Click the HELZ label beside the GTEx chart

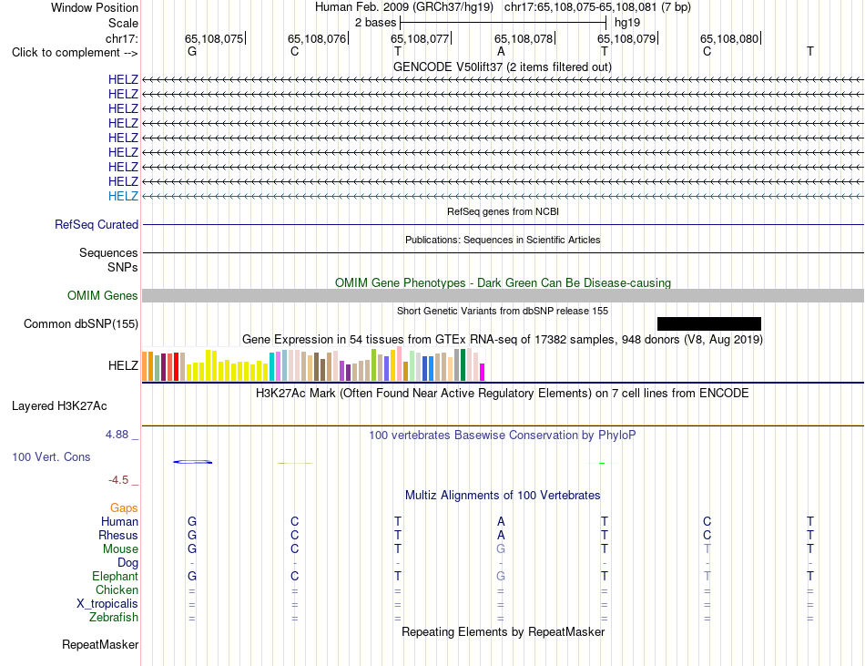click(123, 365)
